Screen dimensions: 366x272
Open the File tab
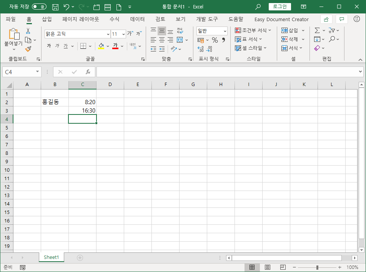(11, 19)
